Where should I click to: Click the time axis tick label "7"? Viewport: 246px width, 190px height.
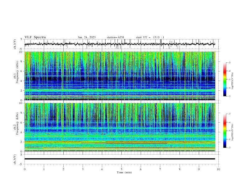tap(160, 169)
